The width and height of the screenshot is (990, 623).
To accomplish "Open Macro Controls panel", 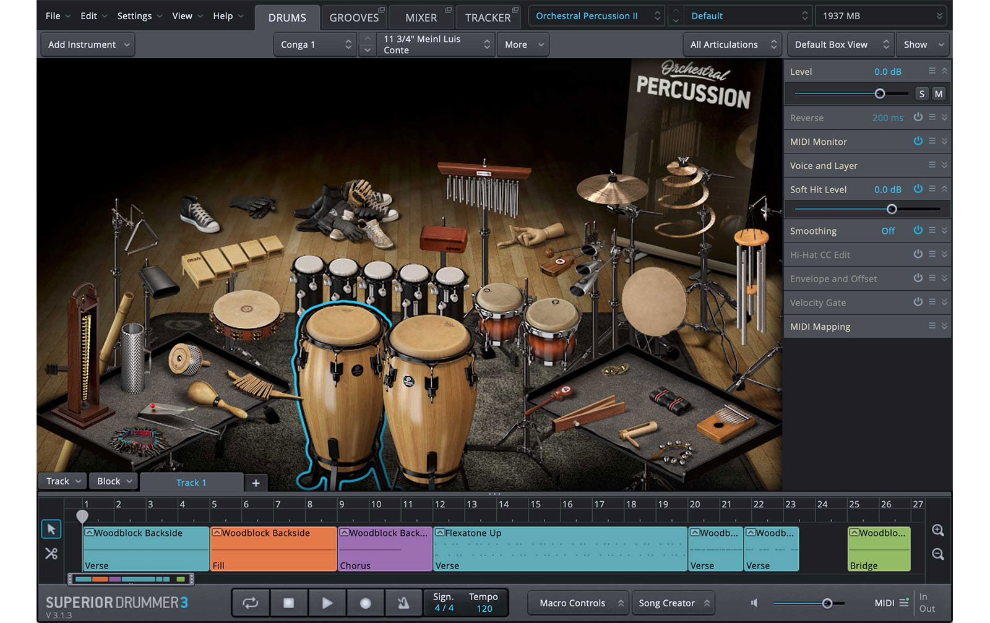I will (x=579, y=603).
